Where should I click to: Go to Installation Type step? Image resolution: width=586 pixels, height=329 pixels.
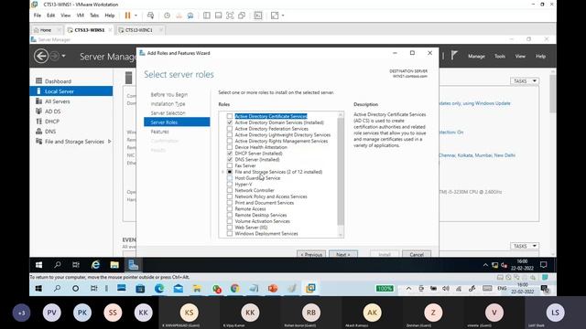(168, 103)
